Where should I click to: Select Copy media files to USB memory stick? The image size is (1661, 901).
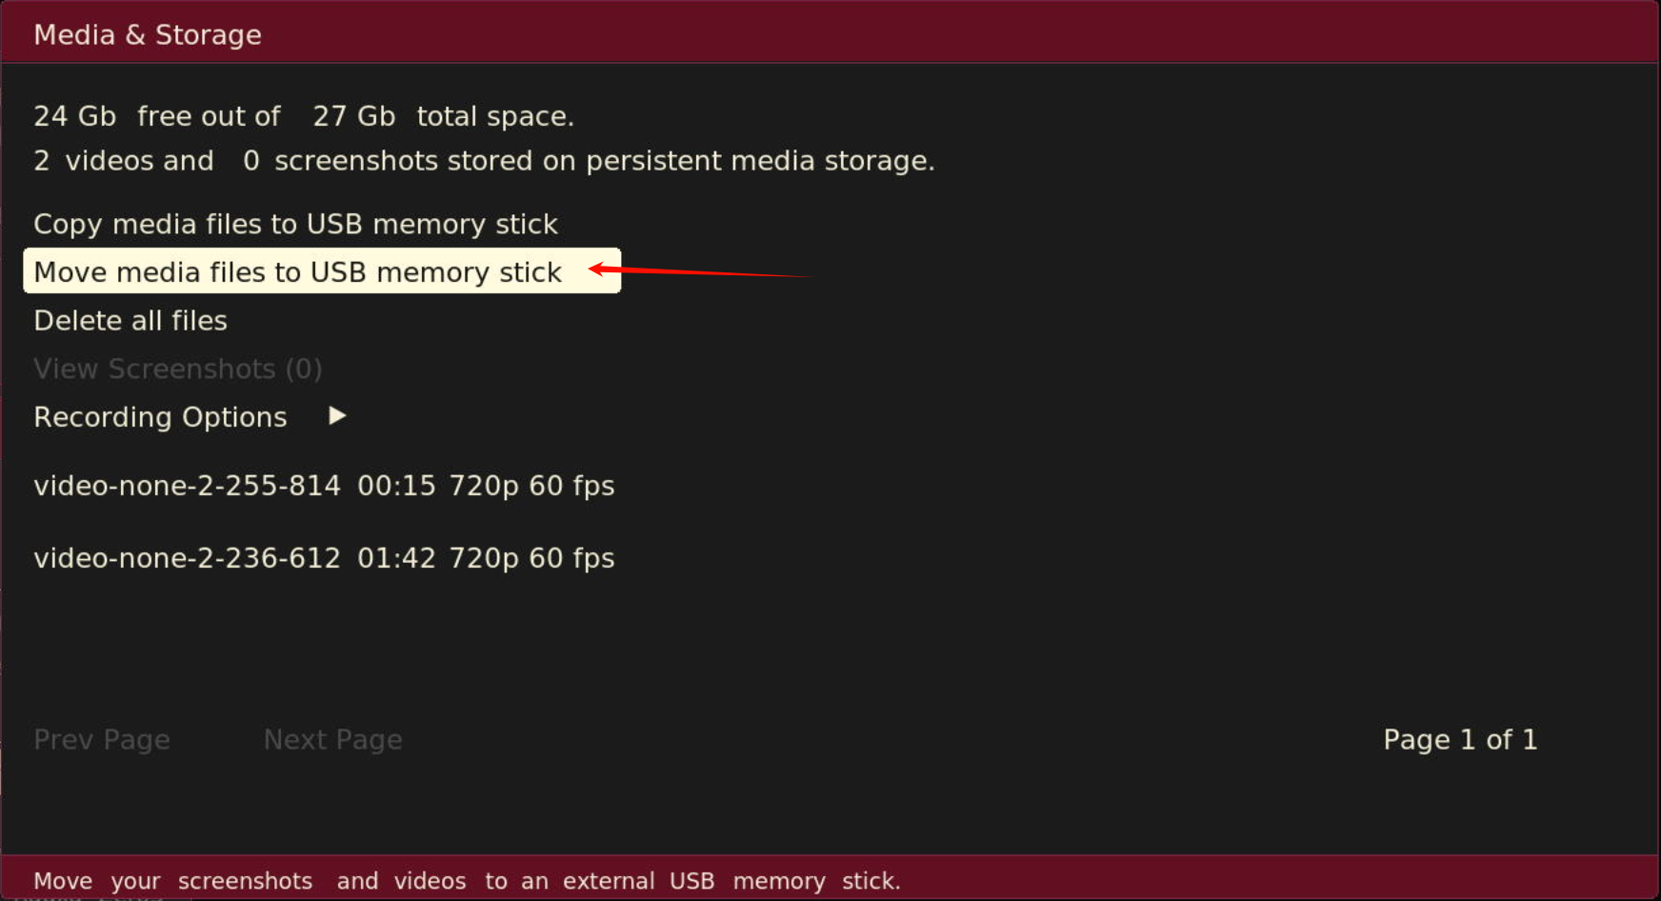coord(295,224)
